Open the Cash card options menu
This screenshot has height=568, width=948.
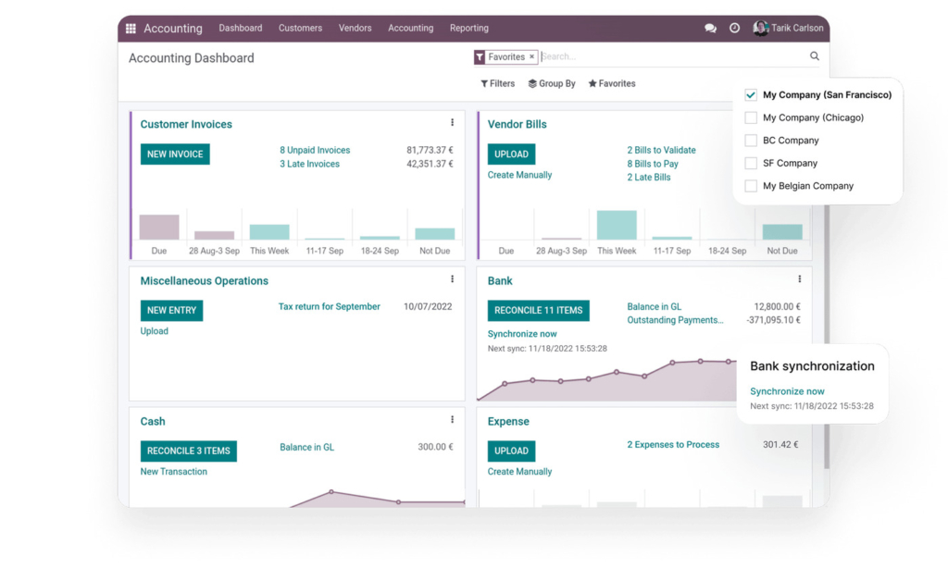point(452,419)
